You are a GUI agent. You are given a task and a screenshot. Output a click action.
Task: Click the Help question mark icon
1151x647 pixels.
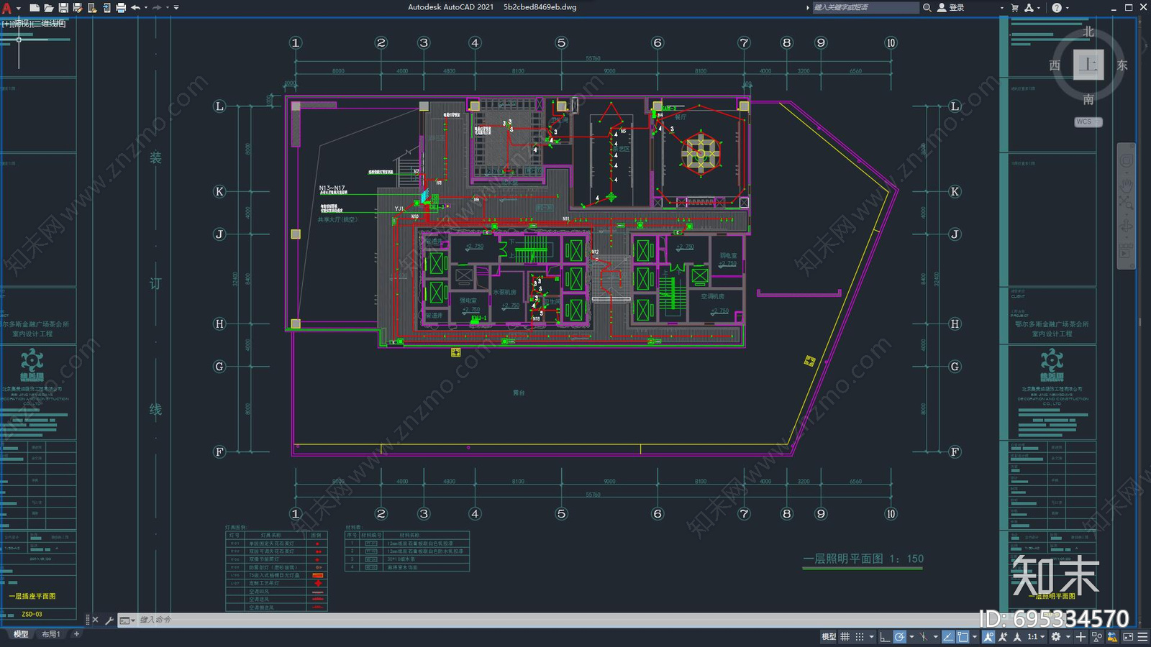pos(1057,8)
